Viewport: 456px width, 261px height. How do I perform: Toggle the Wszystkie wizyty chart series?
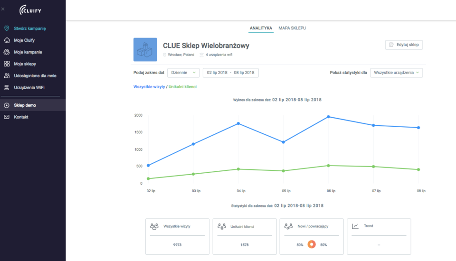point(149,87)
